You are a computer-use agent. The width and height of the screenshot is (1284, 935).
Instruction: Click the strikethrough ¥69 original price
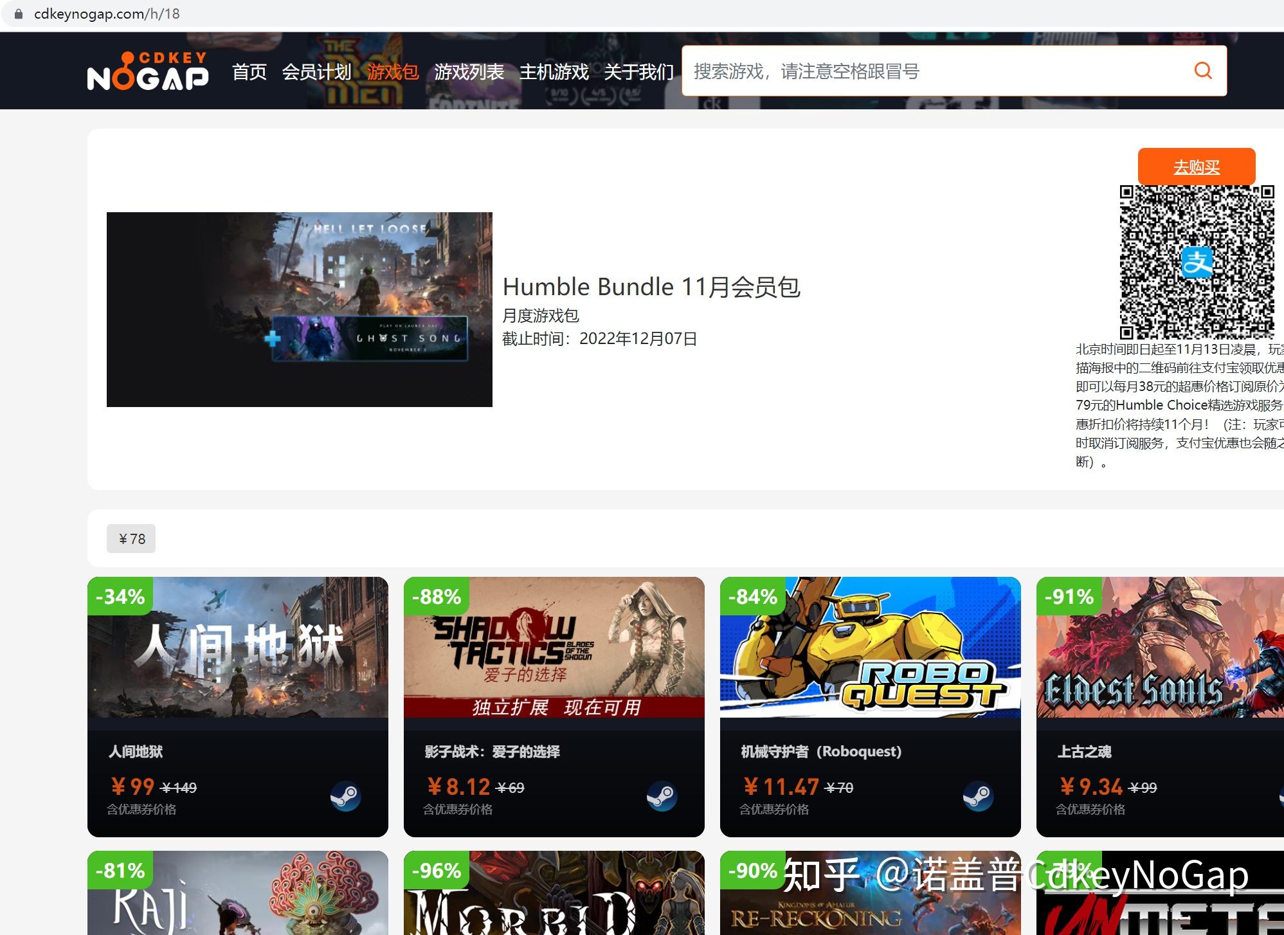pos(511,788)
